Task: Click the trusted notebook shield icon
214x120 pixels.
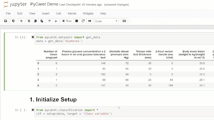Action: tap(13, 21)
